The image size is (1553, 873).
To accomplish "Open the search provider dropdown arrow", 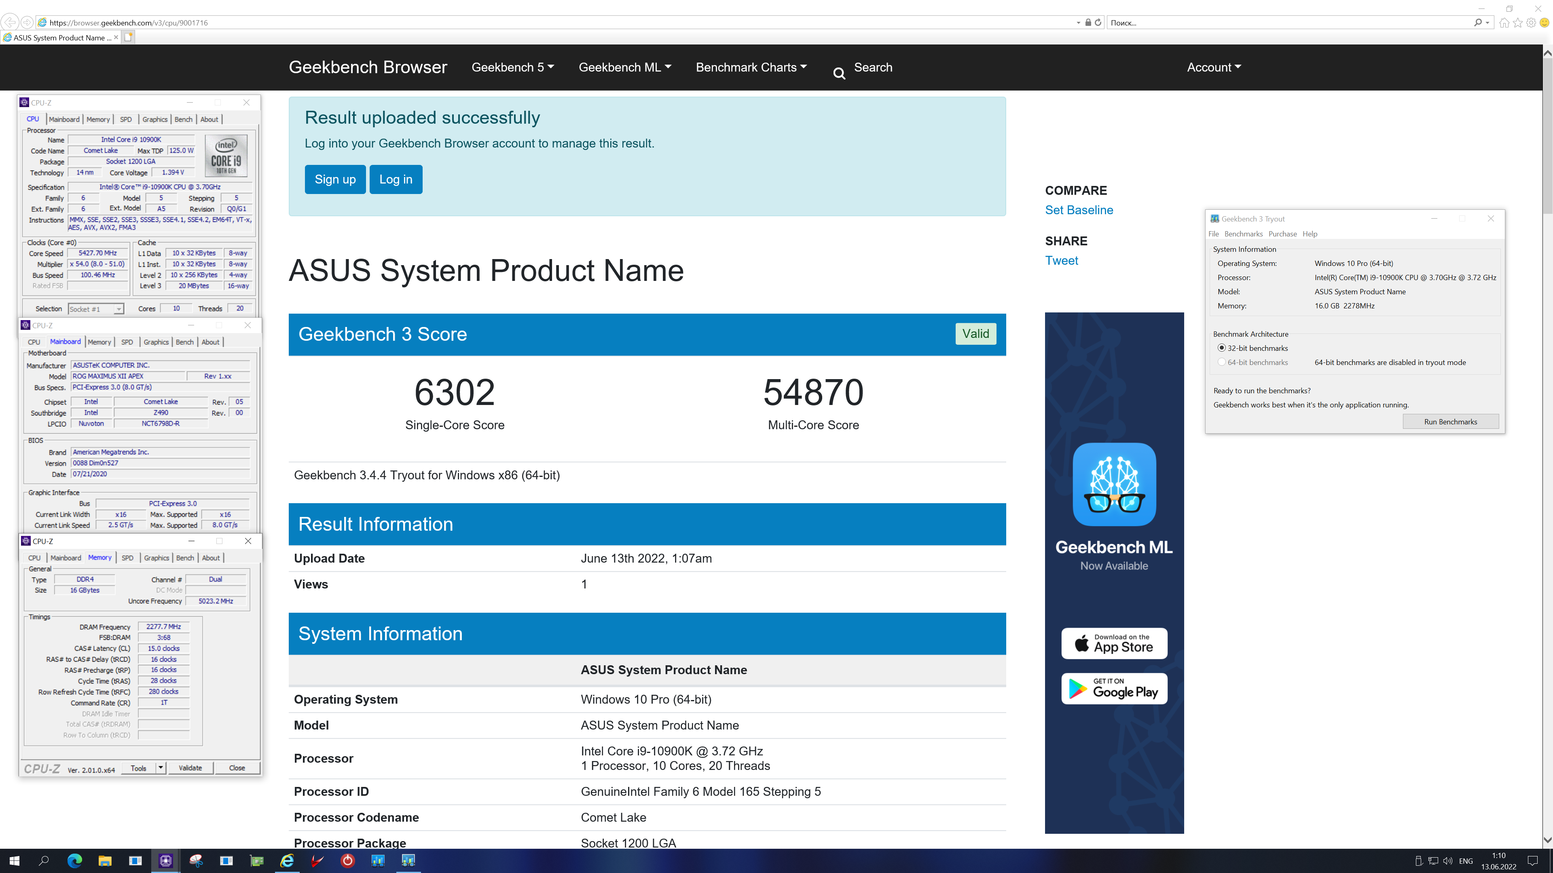I will [x=1488, y=23].
